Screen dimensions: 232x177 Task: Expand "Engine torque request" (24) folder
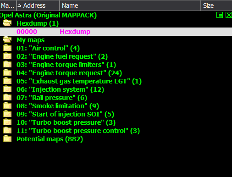point(69,73)
